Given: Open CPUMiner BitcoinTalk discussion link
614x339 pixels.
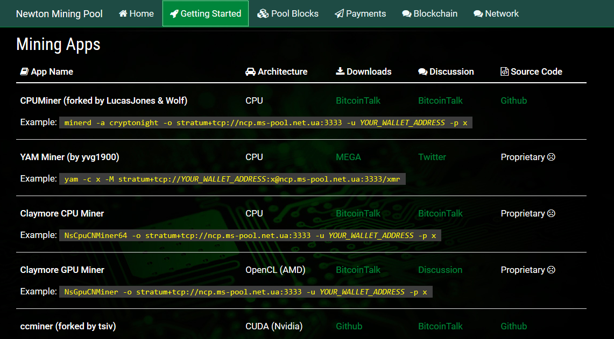Looking at the screenshot, I should 440,100.
